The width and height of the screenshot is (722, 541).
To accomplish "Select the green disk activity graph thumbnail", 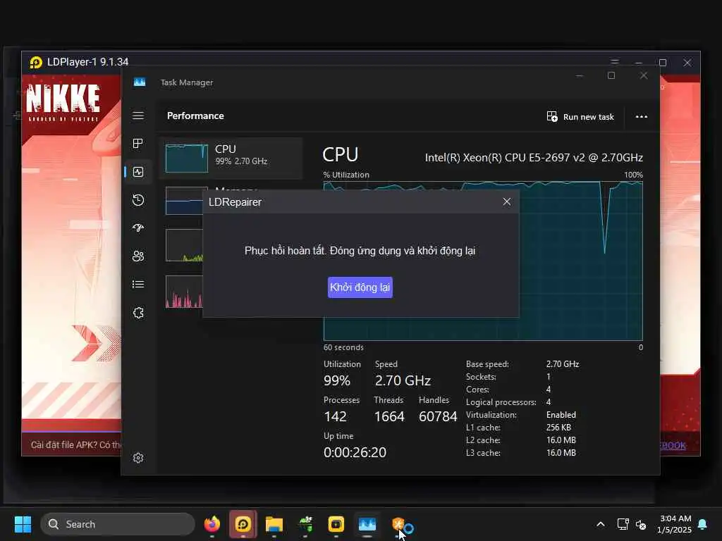I will 184,245.
